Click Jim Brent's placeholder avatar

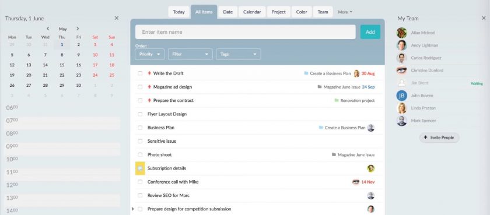[401, 83]
